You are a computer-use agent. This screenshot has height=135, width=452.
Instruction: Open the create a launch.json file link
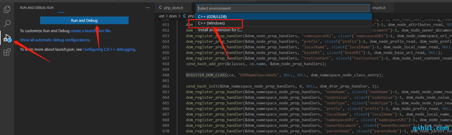91,30
